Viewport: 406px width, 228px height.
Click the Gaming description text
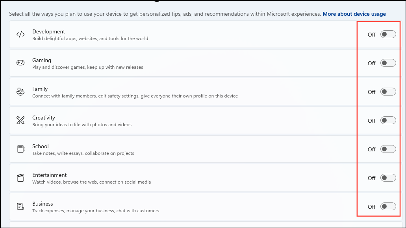tap(87, 67)
